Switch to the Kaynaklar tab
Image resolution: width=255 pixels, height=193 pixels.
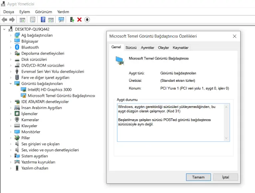pyautogui.click(x=181, y=48)
